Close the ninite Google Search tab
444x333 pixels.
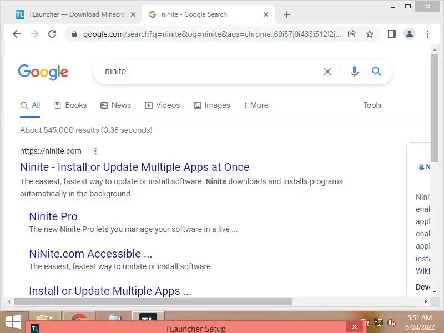pyautogui.click(x=266, y=14)
